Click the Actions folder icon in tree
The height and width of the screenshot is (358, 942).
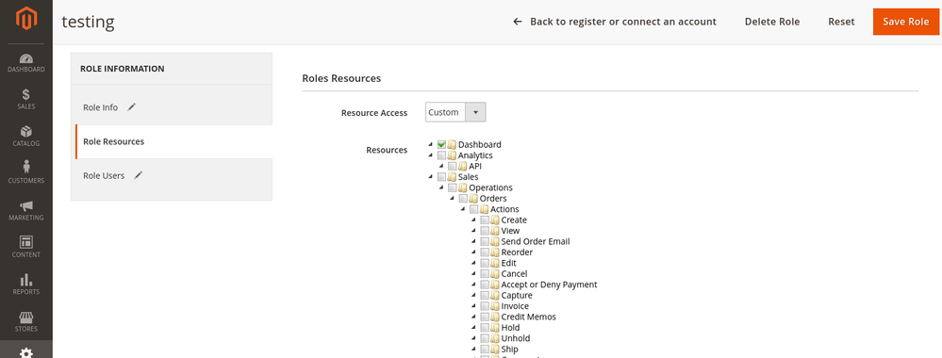[485, 210]
